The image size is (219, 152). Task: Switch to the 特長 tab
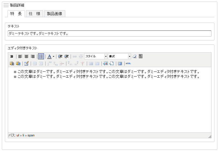[16, 14]
